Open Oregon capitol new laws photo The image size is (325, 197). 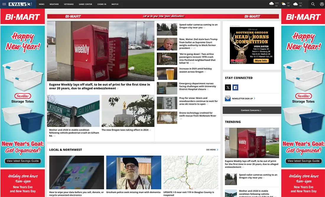(x=128, y=111)
